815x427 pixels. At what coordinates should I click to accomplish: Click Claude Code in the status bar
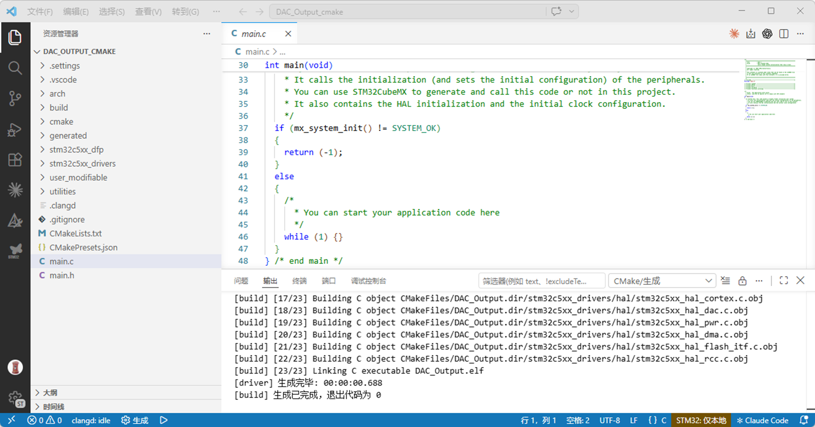coord(762,420)
